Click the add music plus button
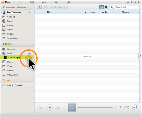The image size is (142, 118). pos(39,7)
